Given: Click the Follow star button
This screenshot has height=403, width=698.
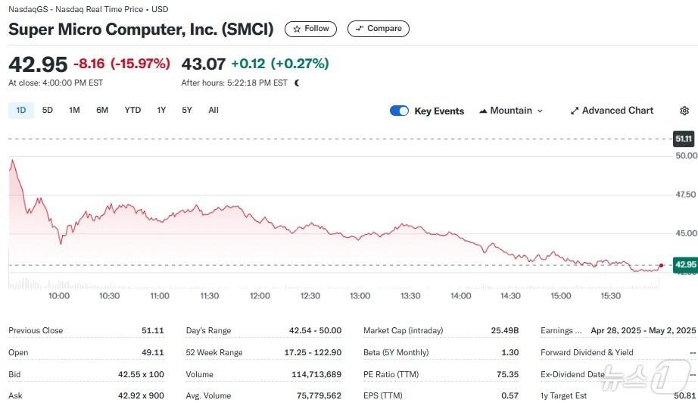Looking at the screenshot, I should [310, 29].
